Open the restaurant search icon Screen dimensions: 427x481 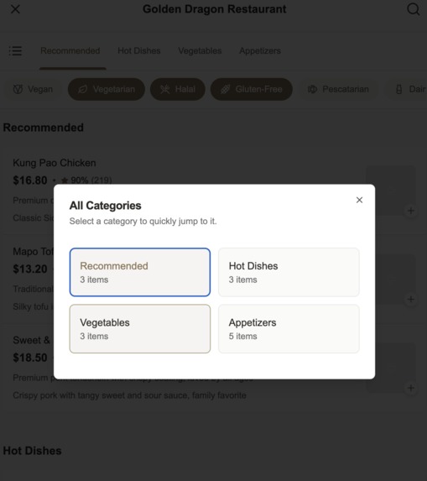(414, 9)
